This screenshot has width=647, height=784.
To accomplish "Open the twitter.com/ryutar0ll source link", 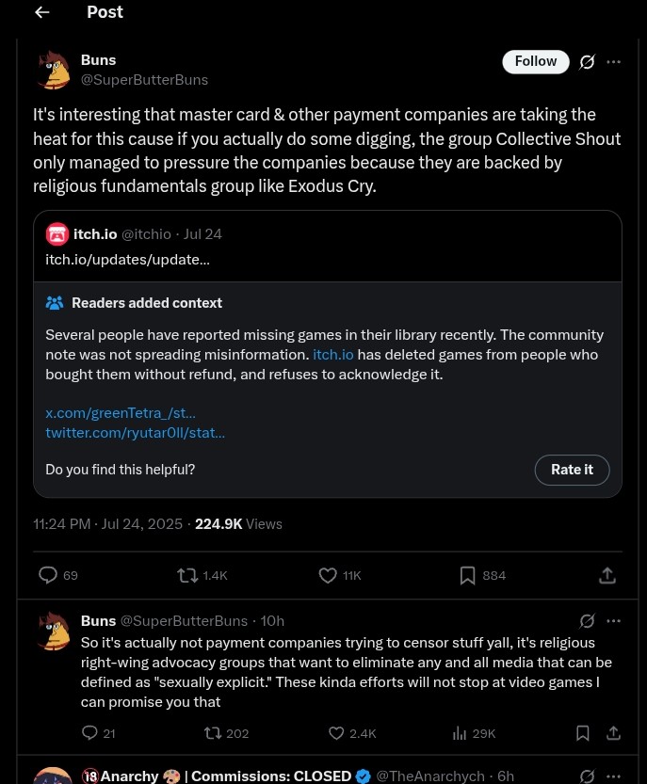I will [x=135, y=433].
